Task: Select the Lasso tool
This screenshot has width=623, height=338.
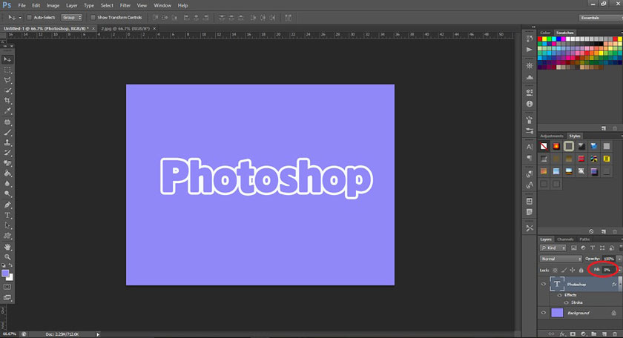Action: point(7,80)
